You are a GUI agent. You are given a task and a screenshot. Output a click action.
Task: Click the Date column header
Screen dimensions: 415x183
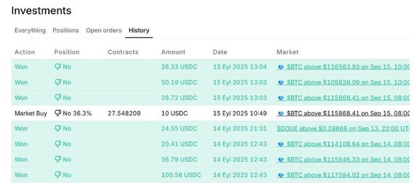point(220,52)
